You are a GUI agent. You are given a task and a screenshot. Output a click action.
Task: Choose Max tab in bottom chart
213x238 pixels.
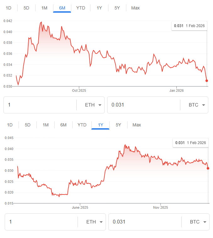click(x=137, y=125)
